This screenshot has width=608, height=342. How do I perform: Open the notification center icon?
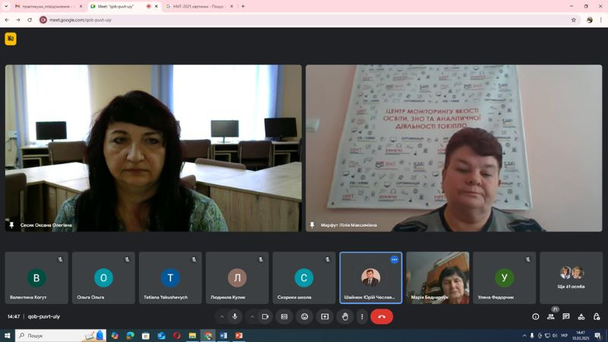pos(598,335)
